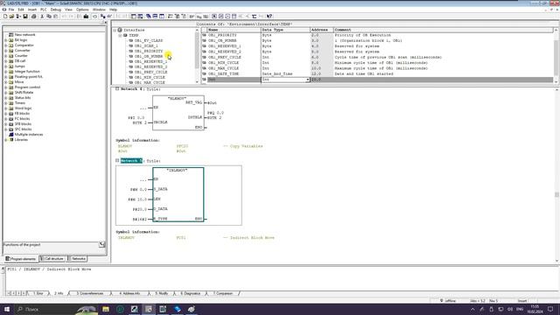Expand the Counter folder
The height and width of the screenshot is (315, 560).
[x=6, y=56]
